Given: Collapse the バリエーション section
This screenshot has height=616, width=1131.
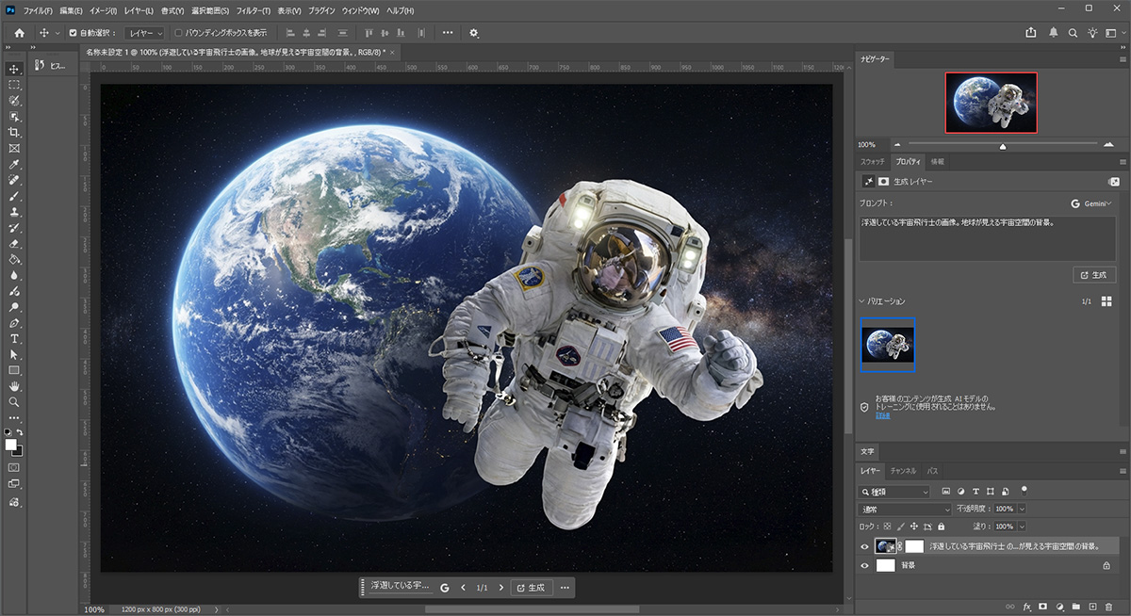Looking at the screenshot, I should click(863, 300).
